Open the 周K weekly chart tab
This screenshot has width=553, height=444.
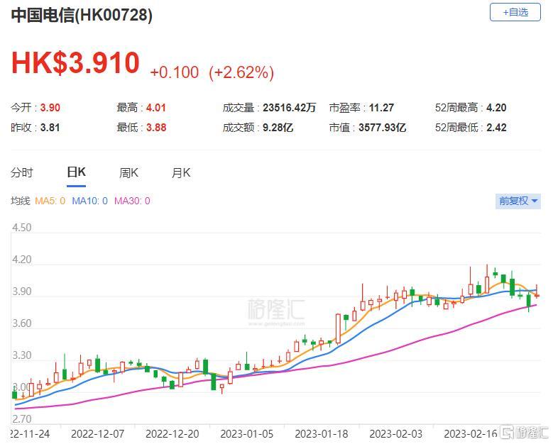point(128,172)
